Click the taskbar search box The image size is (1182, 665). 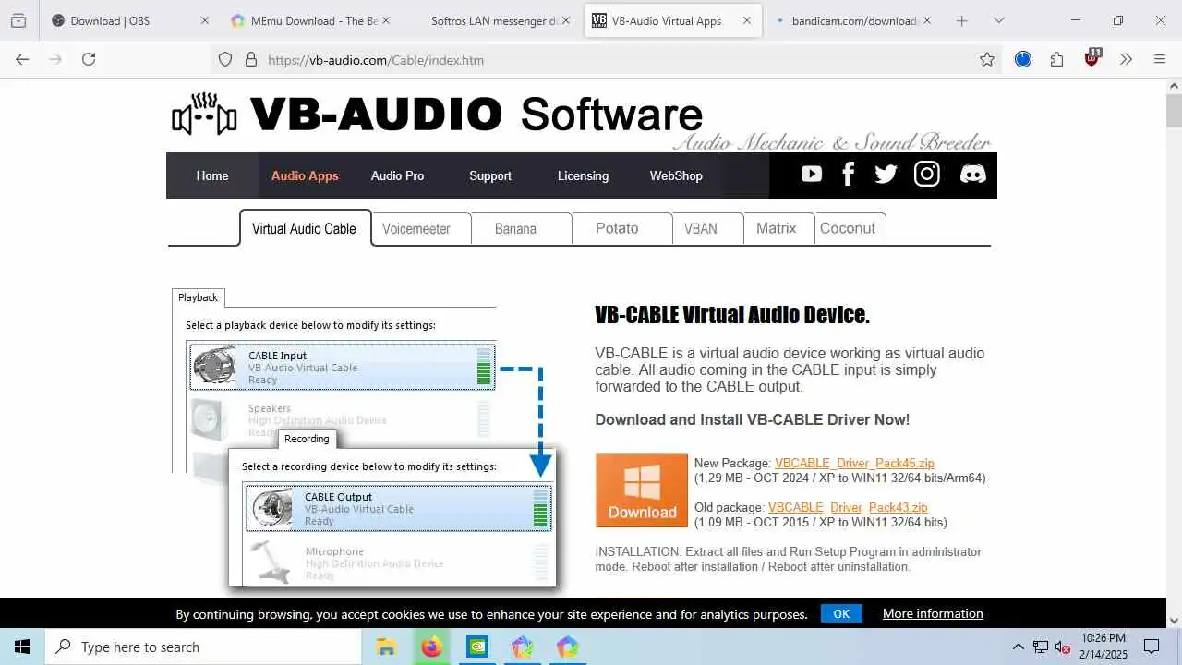pyautogui.click(x=203, y=647)
